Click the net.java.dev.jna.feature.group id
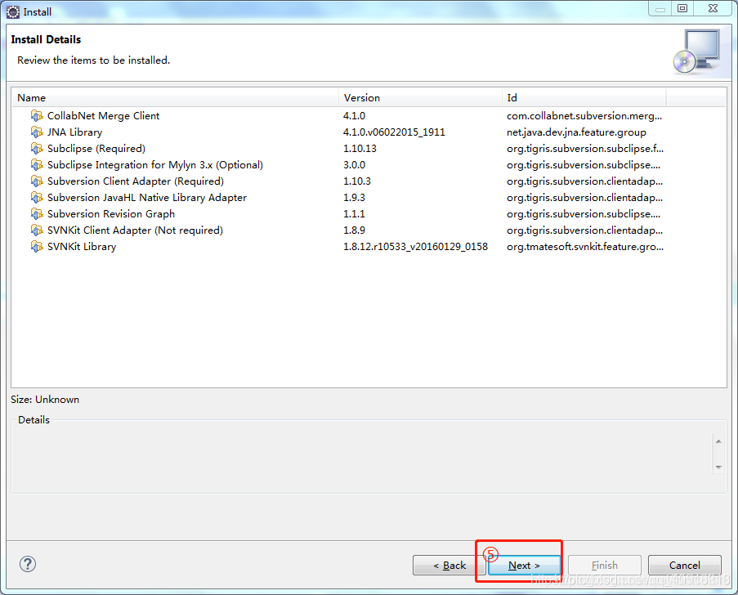 [576, 132]
